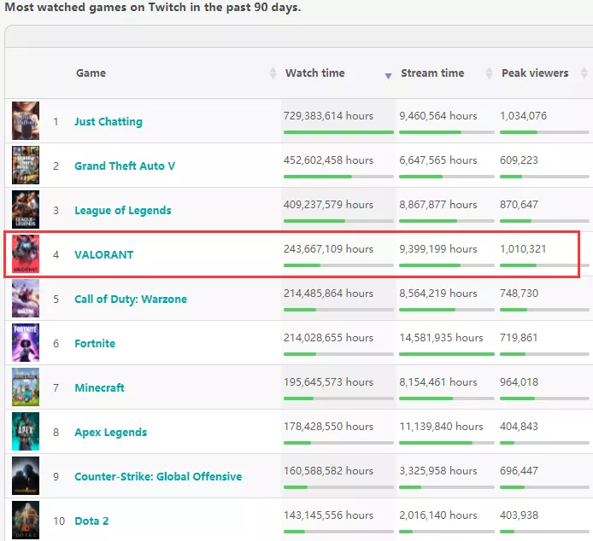This screenshot has width=593, height=541.
Task: Select the 6,647,565 hours stream time
Action: pyautogui.click(x=438, y=160)
